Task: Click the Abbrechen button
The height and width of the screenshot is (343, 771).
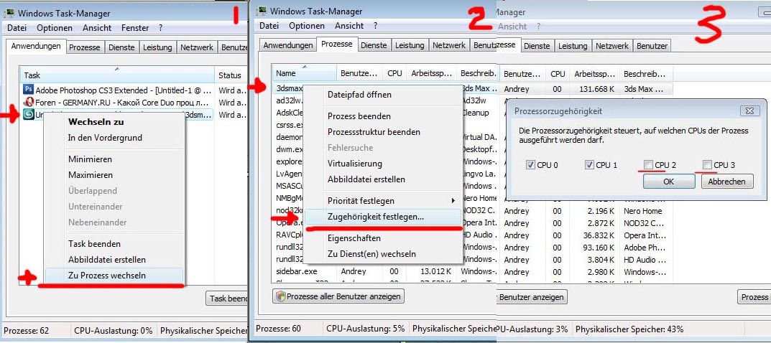Action: click(727, 182)
